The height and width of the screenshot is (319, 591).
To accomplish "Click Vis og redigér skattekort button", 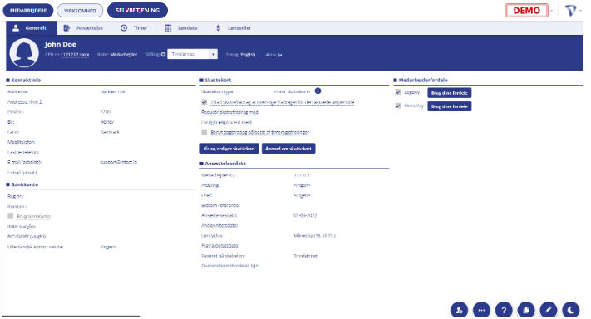I will click(x=229, y=149).
